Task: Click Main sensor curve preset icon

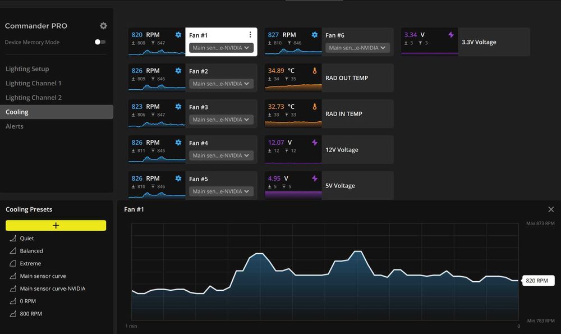Action: coord(13,276)
